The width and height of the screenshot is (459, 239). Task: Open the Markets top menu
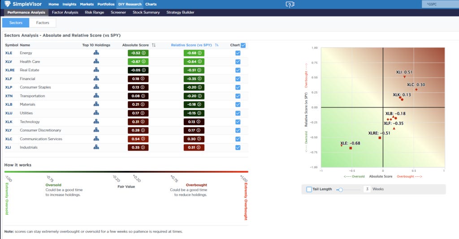pos(87,4)
